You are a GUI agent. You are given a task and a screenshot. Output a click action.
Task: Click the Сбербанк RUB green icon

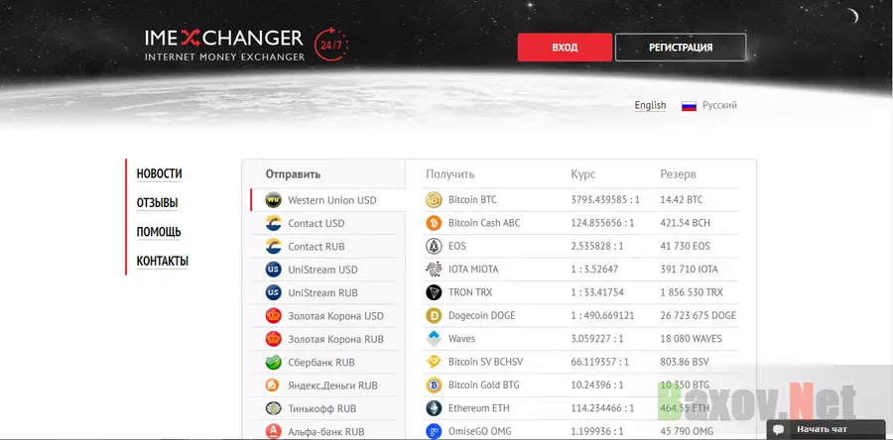tap(274, 362)
